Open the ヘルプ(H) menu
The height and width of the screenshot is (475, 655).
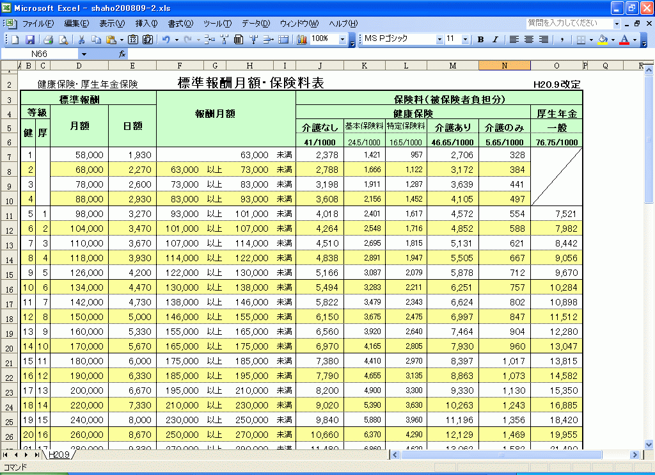point(343,24)
